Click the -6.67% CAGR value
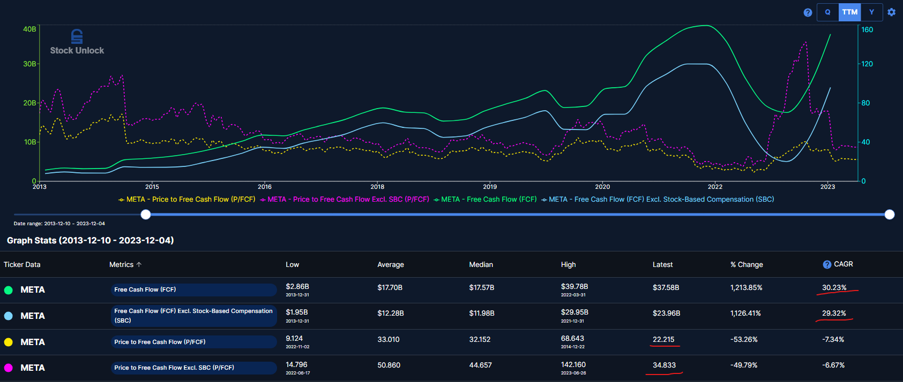903x382 pixels. [x=833, y=365]
